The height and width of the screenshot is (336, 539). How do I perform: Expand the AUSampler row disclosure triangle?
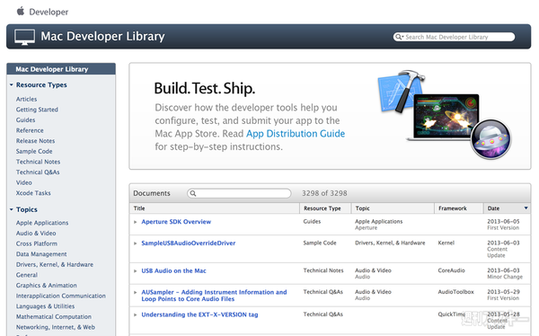tap(136, 292)
